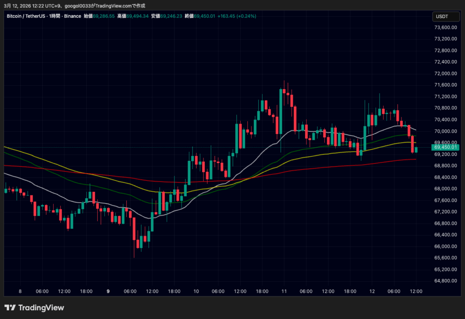Viewport: 465px width, 319px height.
Task: Toggle the percentage change label +0.24%
Action: 246,16
